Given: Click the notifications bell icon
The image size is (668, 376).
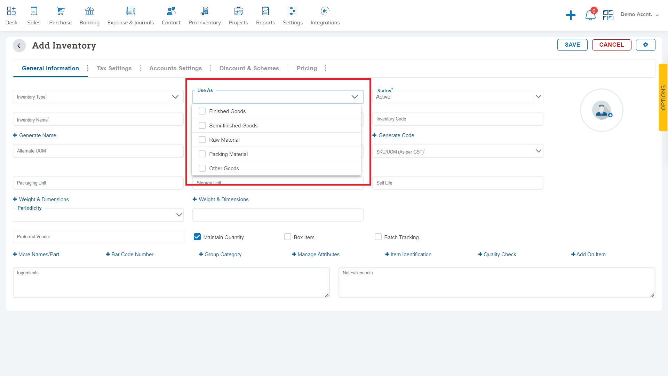Looking at the screenshot, I should [x=590, y=15].
